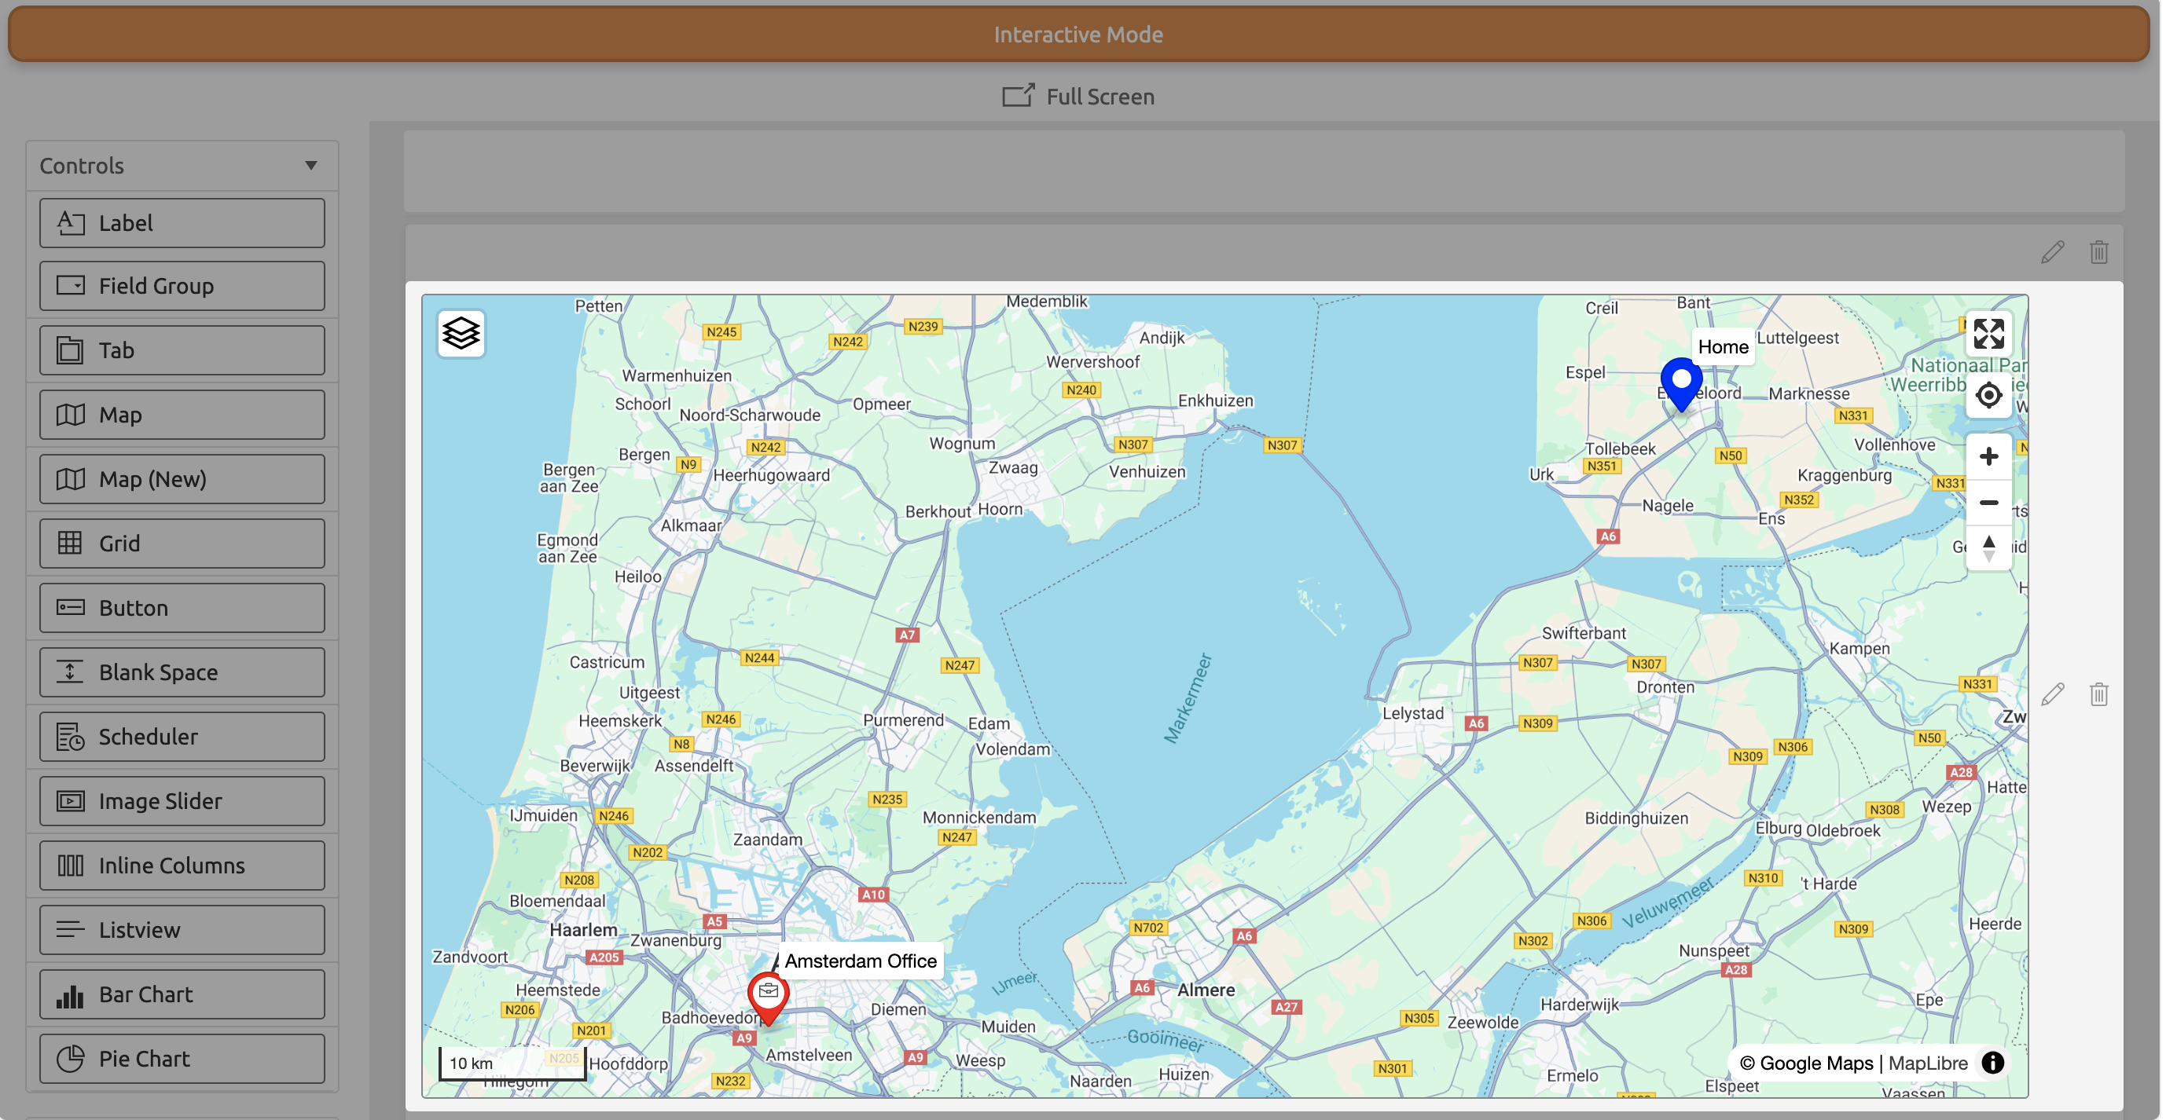
Task: Click Lelystad on the map
Action: [1412, 713]
